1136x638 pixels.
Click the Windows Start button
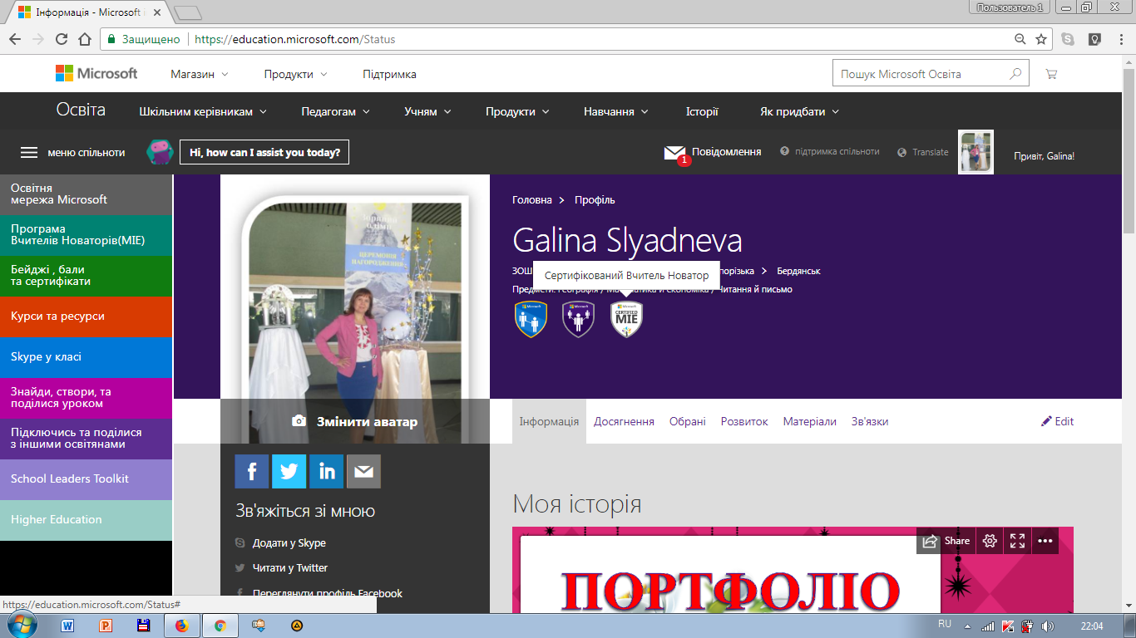pyautogui.click(x=21, y=625)
